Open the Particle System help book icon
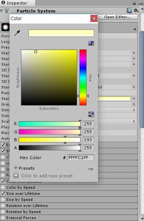Viewport: 144px width, 221px height. (129, 11)
